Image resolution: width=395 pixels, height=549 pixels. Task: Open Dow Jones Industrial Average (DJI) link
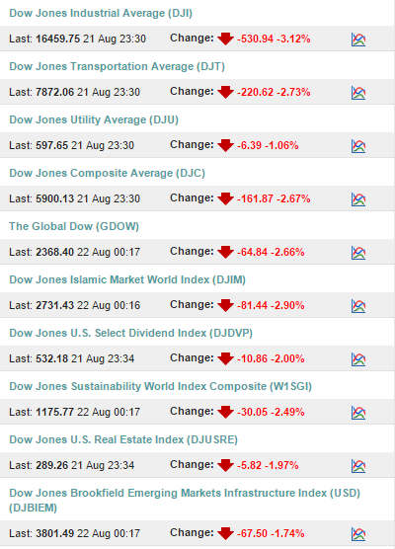[x=101, y=13]
